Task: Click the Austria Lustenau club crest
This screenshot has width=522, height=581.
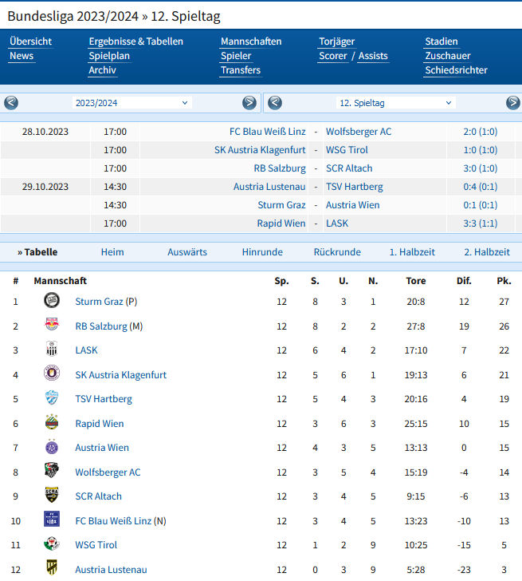Action: coord(52,567)
